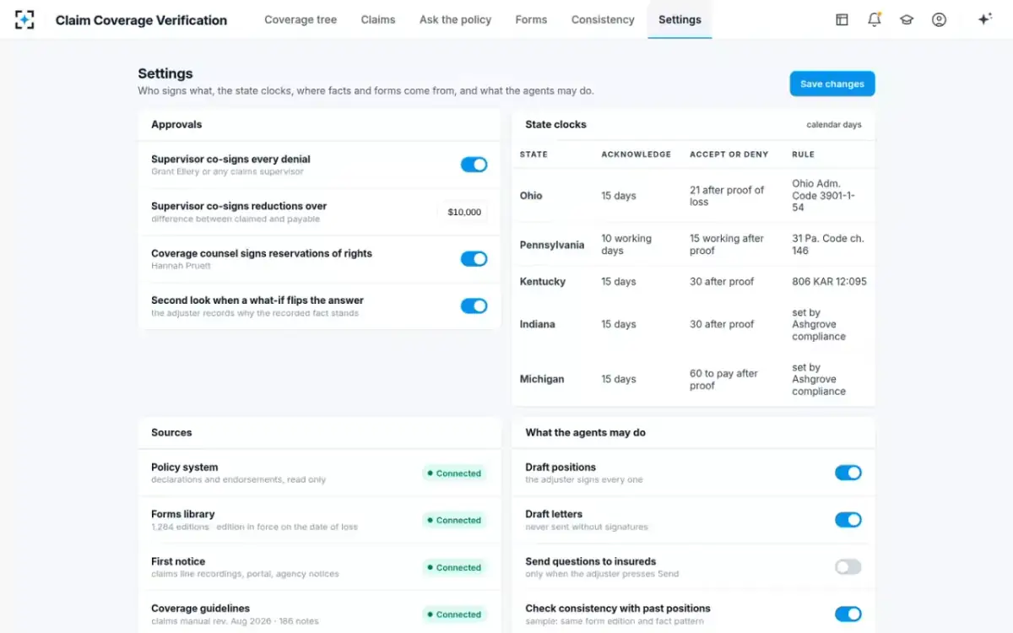Click the Hannah Pruett subtitle
Image resolution: width=1013 pixels, height=633 pixels.
pyautogui.click(x=181, y=266)
